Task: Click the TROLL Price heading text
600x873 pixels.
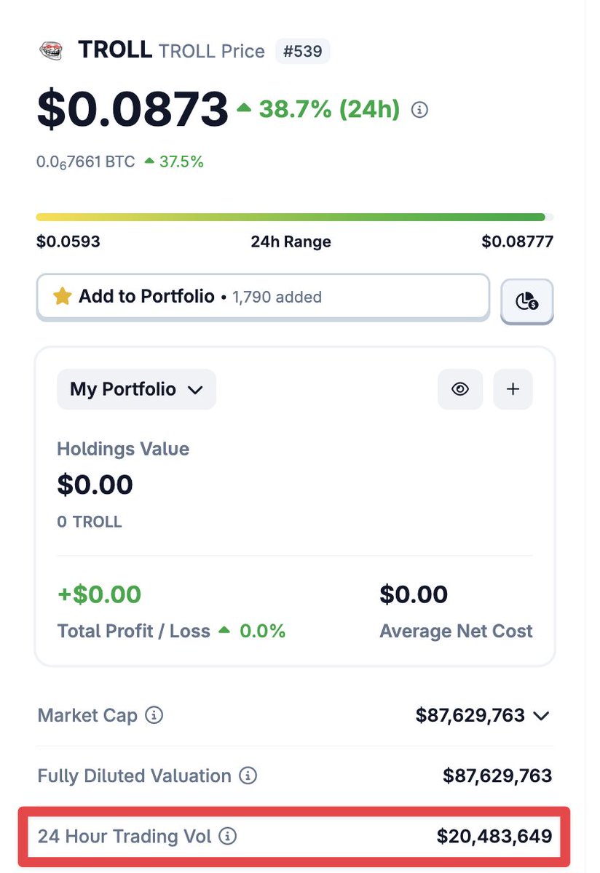Action: [212, 52]
